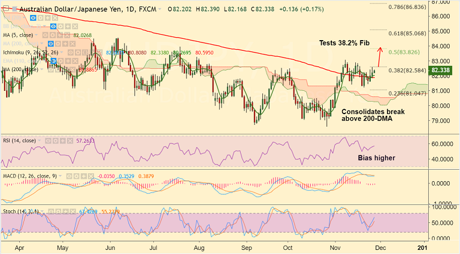The height and width of the screenshot is (254, 460).
Task: Click MACD signal value 0.3879
Action: pyautogui.click(x=146, y=176)
